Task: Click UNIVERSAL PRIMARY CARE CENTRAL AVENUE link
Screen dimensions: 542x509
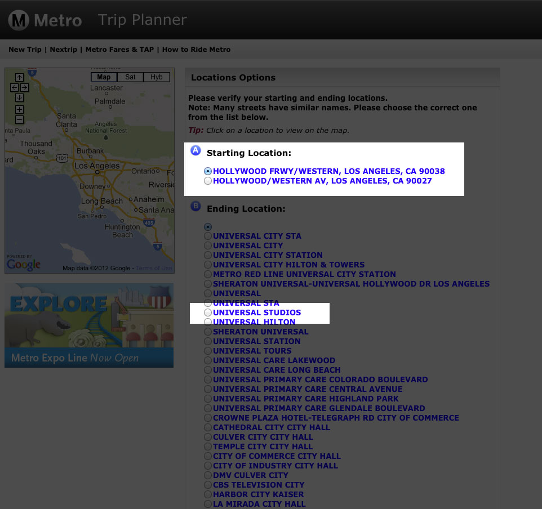Action: [308, 389]
